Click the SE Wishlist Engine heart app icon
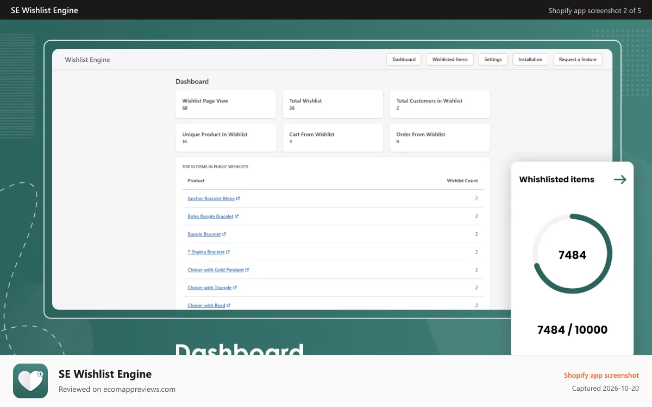The height and width of the screenshot is (407, 652). point(30,381)
